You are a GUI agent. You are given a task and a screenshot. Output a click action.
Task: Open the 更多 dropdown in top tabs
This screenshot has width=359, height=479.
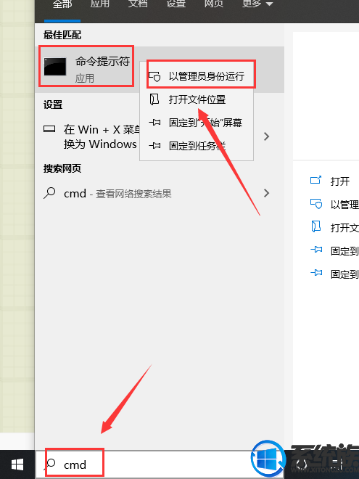(257, 4)
